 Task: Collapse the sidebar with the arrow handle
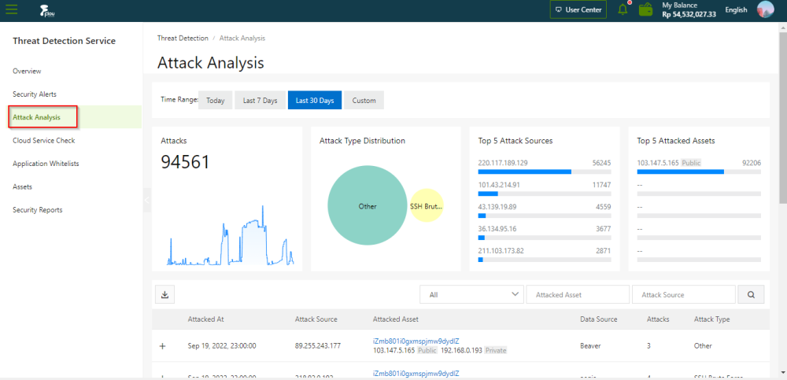tap(146, 200)
